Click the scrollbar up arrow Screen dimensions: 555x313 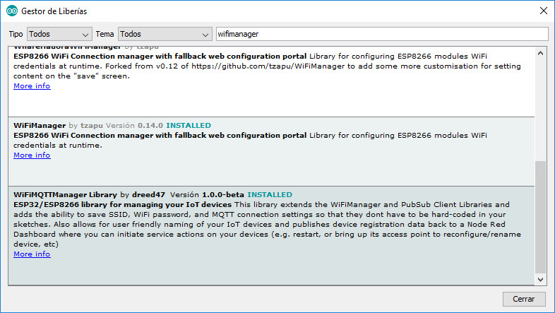tap(541, 52)
